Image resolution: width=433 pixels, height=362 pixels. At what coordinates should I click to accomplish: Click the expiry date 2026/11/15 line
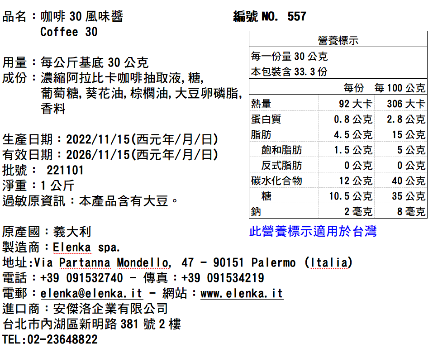[110, 155]
